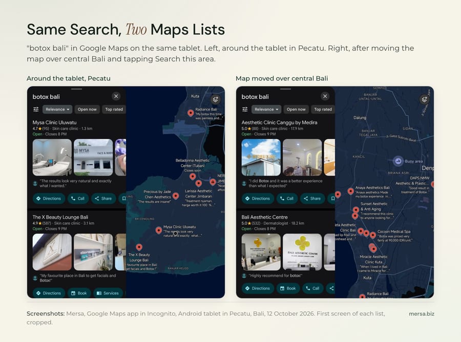Image resolution: width=461 pixels, height=342 pixels.
Task: View Services of The X Beauty Lounge Bali
Action: pos(108,293)
